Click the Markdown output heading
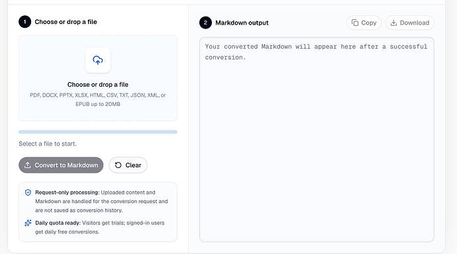Viewport: 457px width, 254px height. [x=242, y=22]
